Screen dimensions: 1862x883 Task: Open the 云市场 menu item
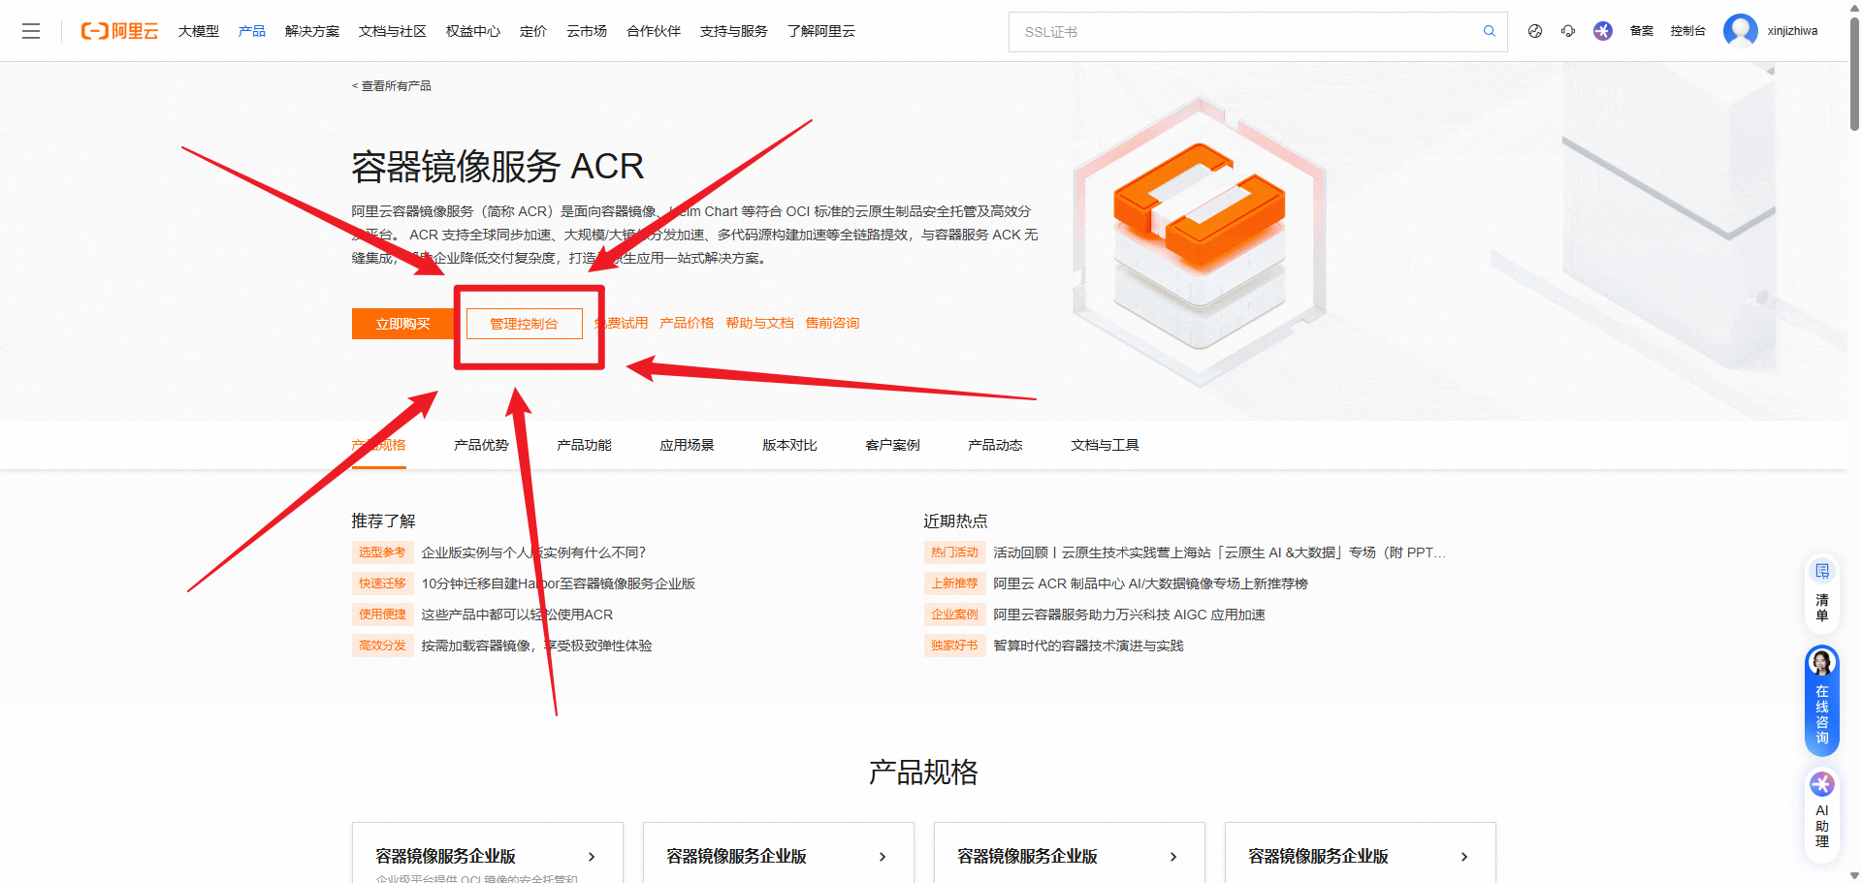click(587, 31)
